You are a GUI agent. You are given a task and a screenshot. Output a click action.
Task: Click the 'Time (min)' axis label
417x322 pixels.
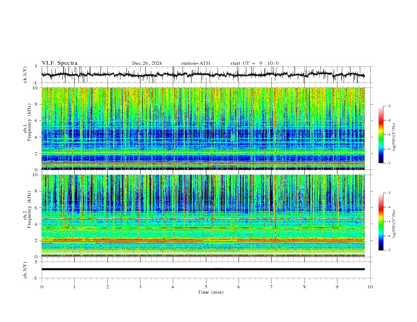pyautogui.click(x=211, y=292)
